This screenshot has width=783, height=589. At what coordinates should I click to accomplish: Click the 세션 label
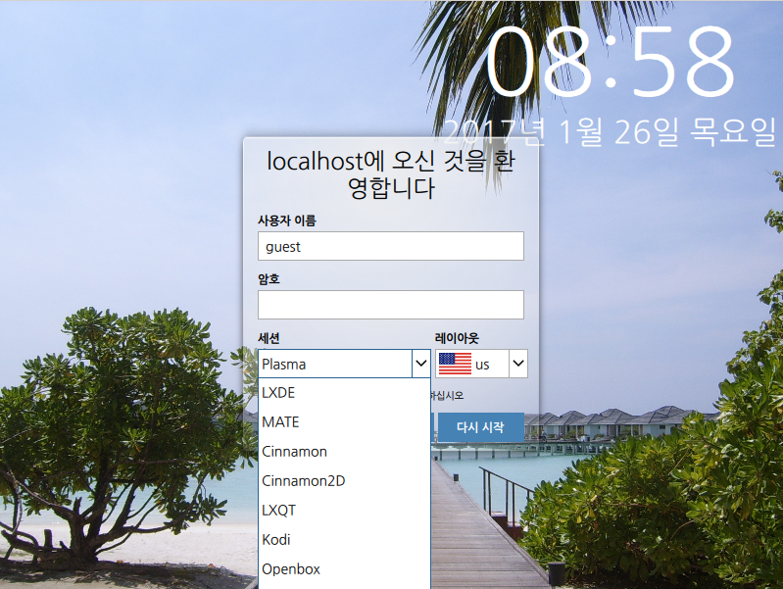pyautogui.click(x=269, y=338)
